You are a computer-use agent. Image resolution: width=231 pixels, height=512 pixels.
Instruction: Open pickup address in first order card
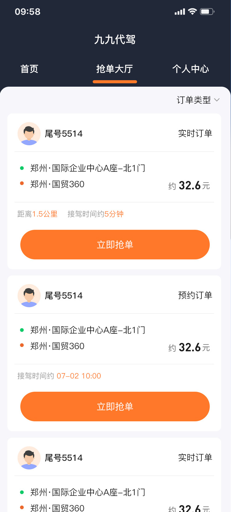[88, 168]
